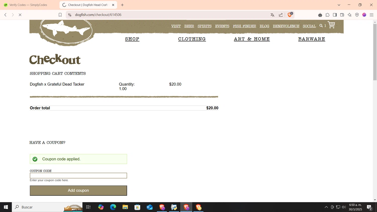The width and height of the screenshot is (377, 212).
Task: Open the VISIT menu link
Action: click(x=176, y=26)
